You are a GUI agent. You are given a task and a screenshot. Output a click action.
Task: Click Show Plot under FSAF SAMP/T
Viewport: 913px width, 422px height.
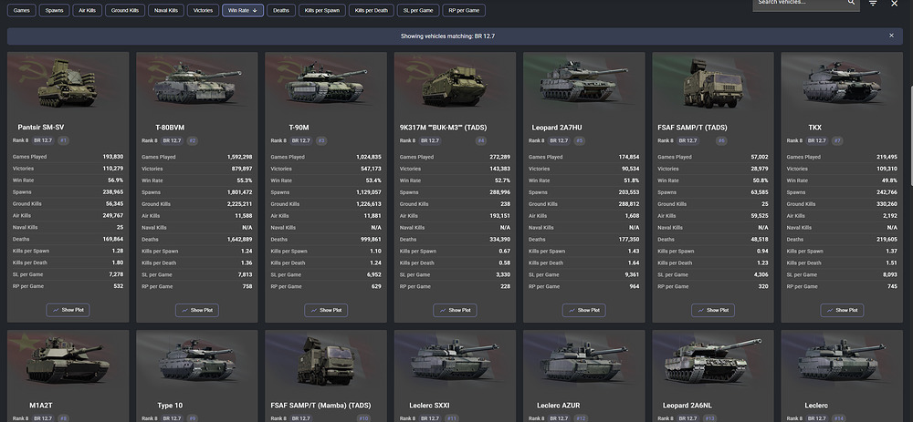(x=713, y=310)
